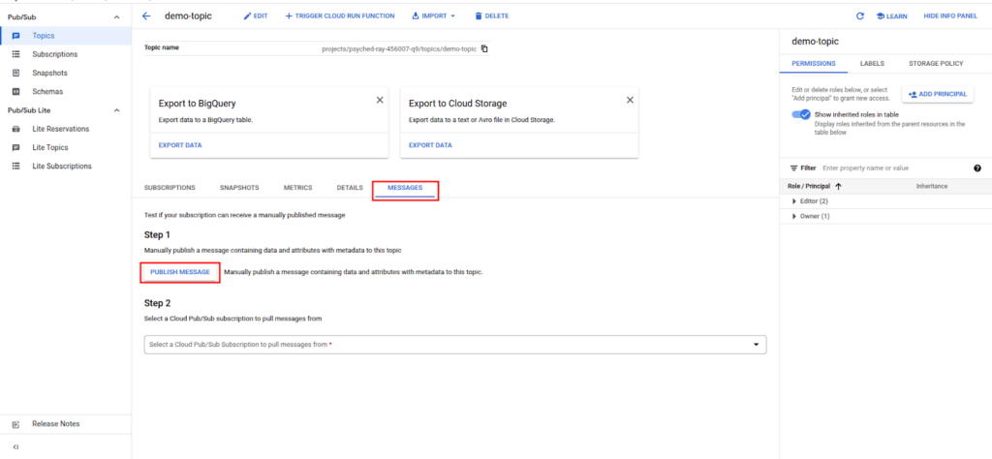Viewport: 992px width, 459px height.
Task: Open the Import dropdown menu
Action: pyautogui.click(x=433, y=15)
